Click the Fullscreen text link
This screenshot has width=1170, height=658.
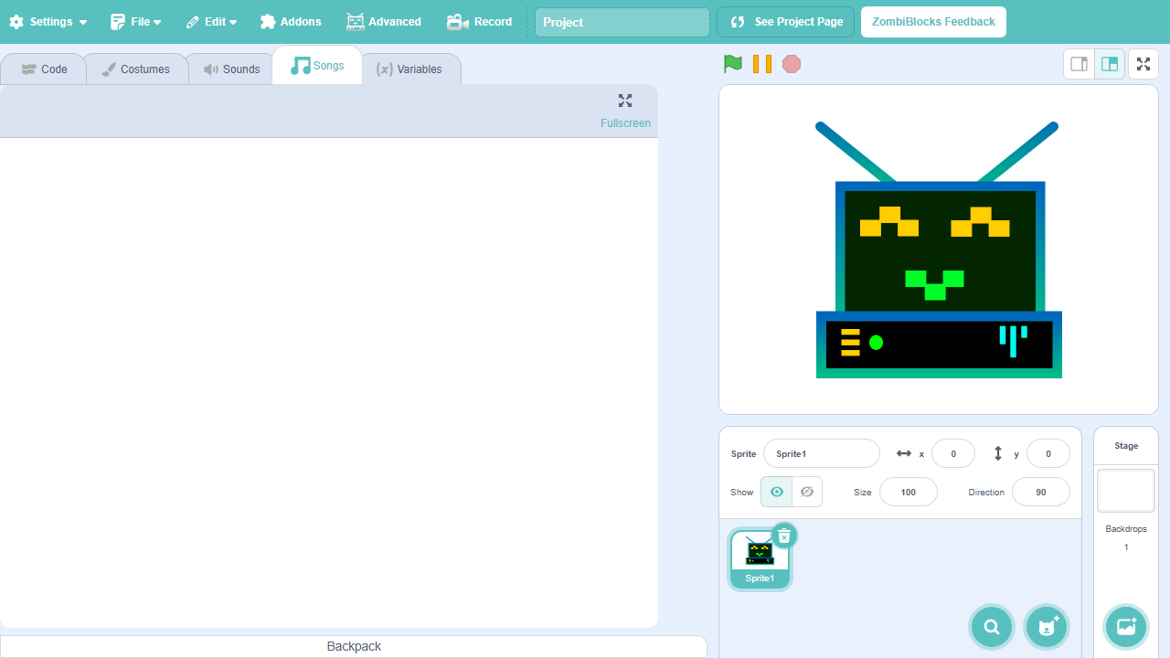[x=625, y=123]
